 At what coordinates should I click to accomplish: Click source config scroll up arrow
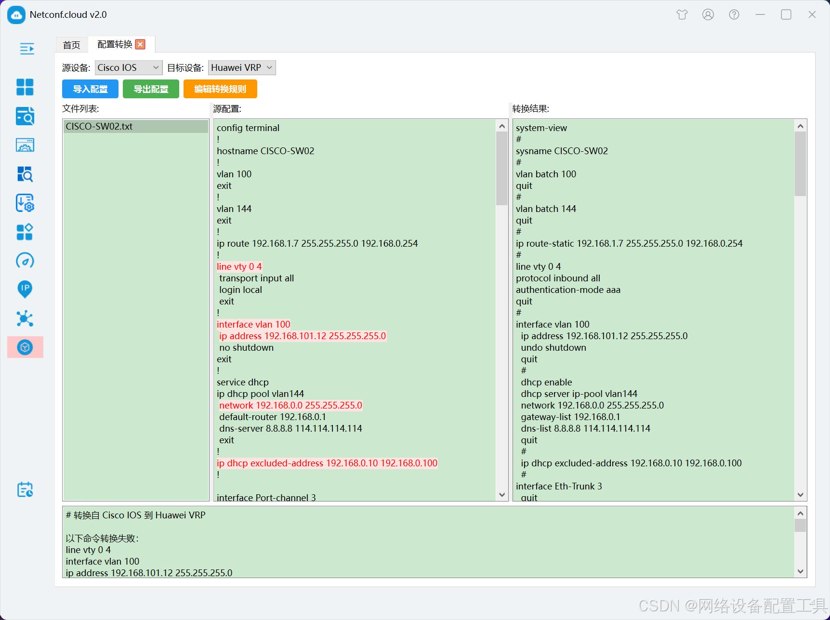pyautogui.click(x=501, y=126)
